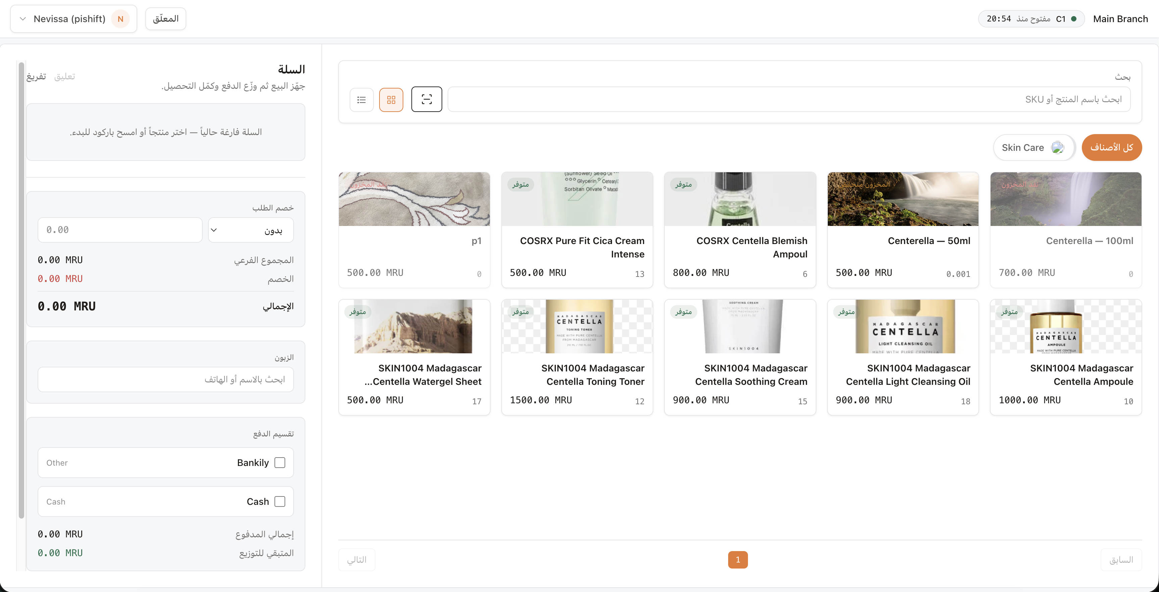Viewport: 1159px width, 592px height.
Task: Tick the Bankily payment checkbox
Action: pyautogui.click(x=280, y=463)
